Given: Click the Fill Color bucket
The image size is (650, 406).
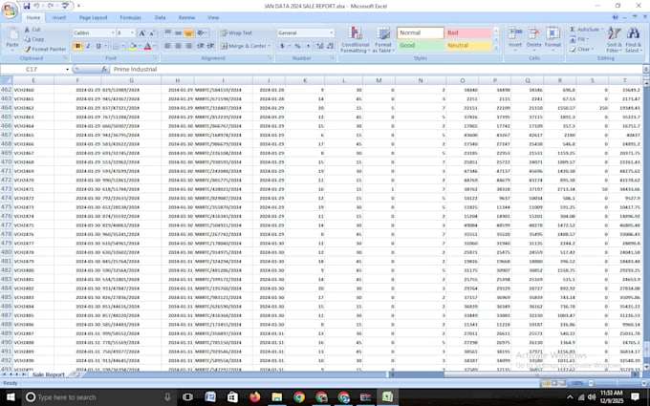Looking at the screenshot, I should (133, 46).
